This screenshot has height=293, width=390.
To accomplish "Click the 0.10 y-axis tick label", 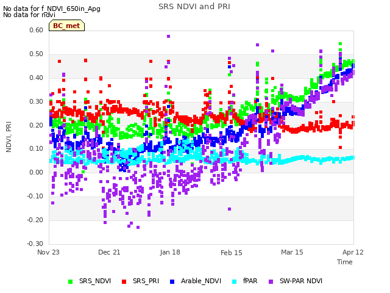I will click(36, 149).
